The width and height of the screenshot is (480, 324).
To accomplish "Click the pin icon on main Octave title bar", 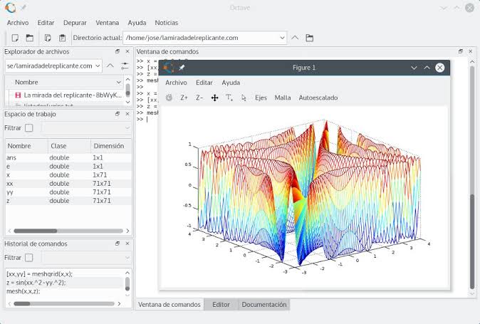I will [x=24, y=7].
